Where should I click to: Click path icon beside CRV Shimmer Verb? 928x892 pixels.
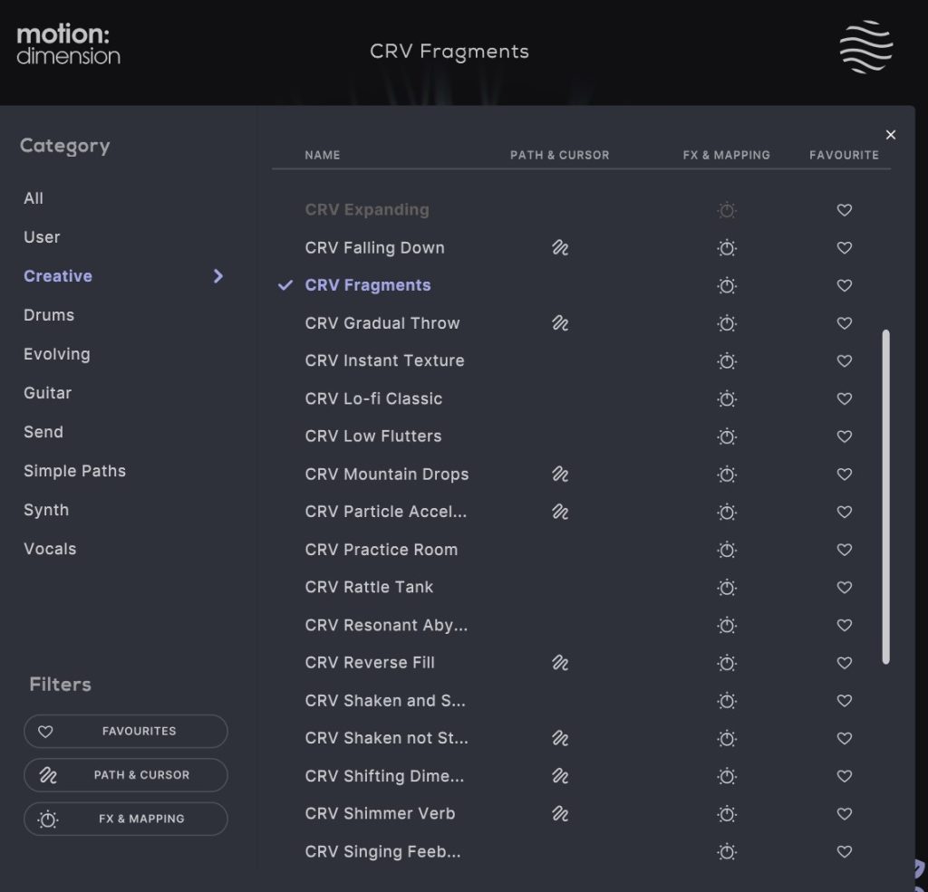click(560, 814)
